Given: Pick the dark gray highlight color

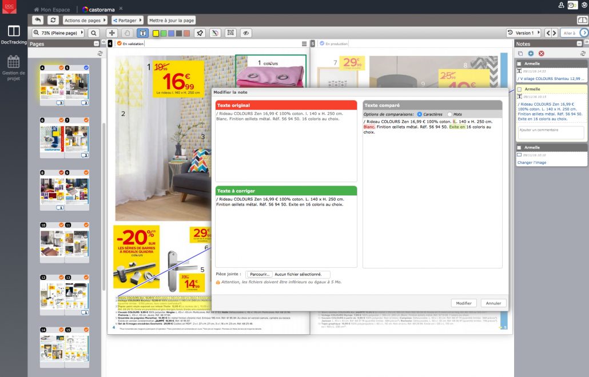Looking at the screenshot, I should [179, 33].
